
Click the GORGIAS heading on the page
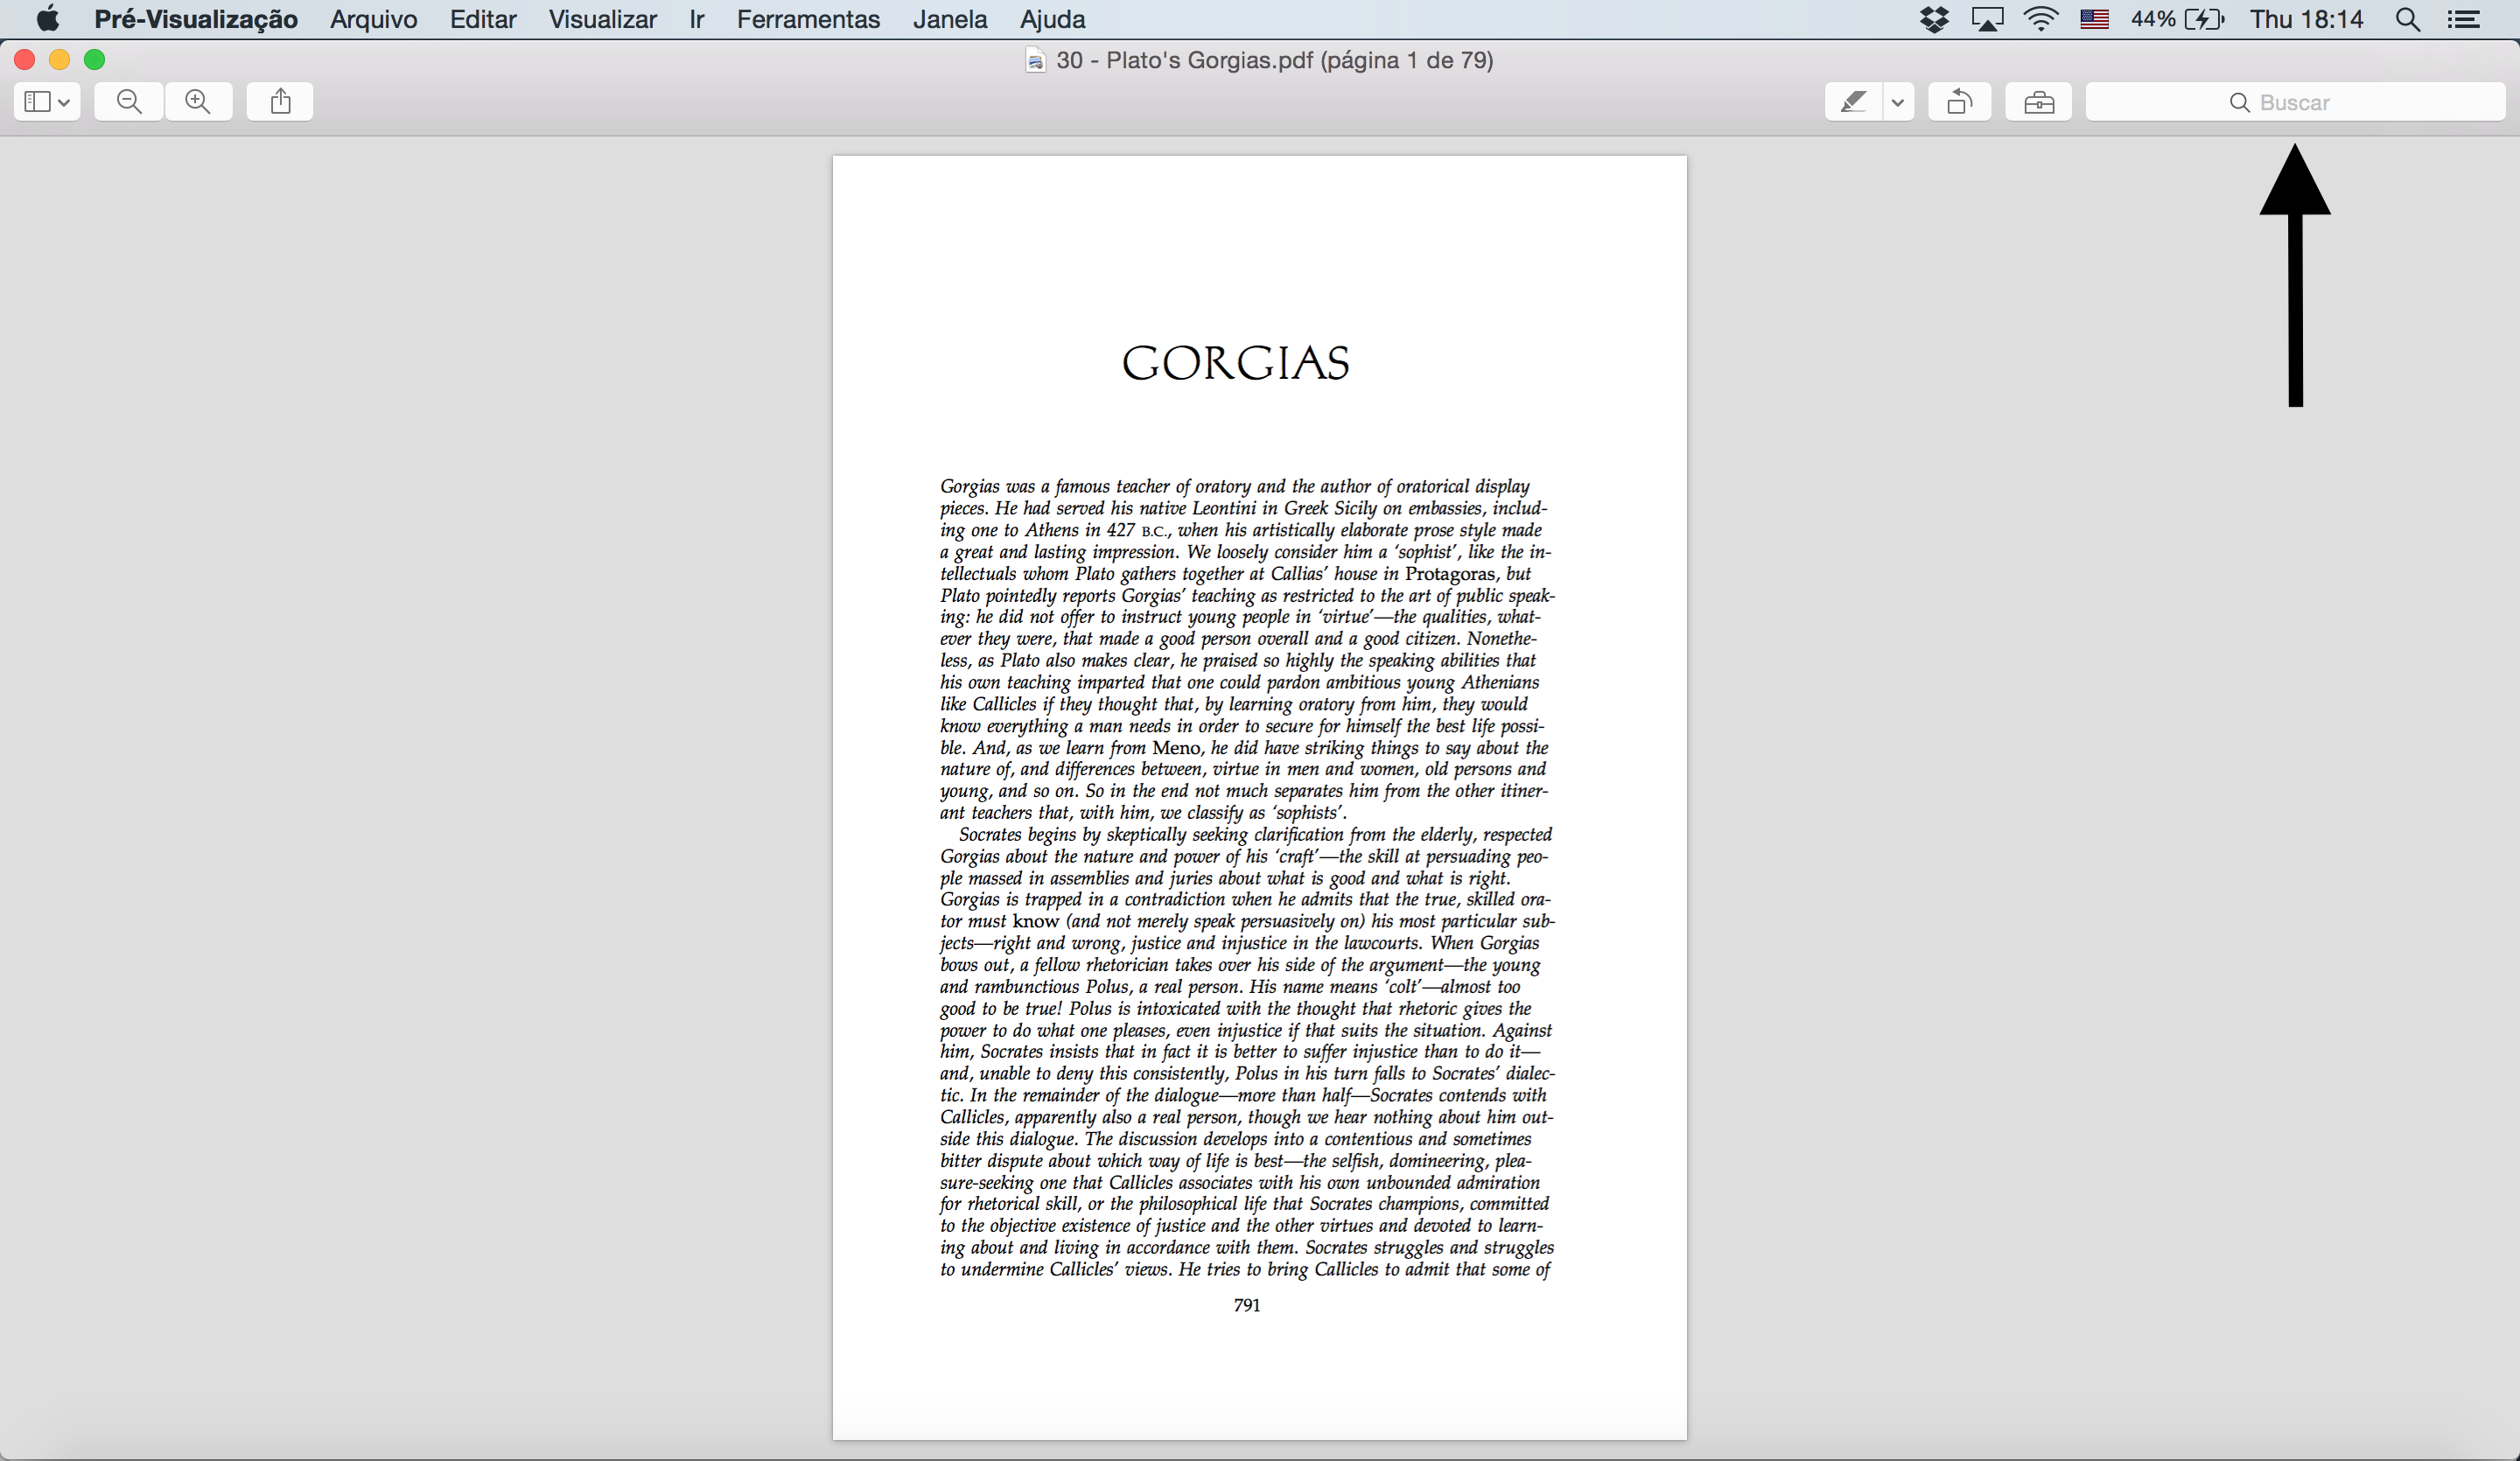[x=1235, y=363]
